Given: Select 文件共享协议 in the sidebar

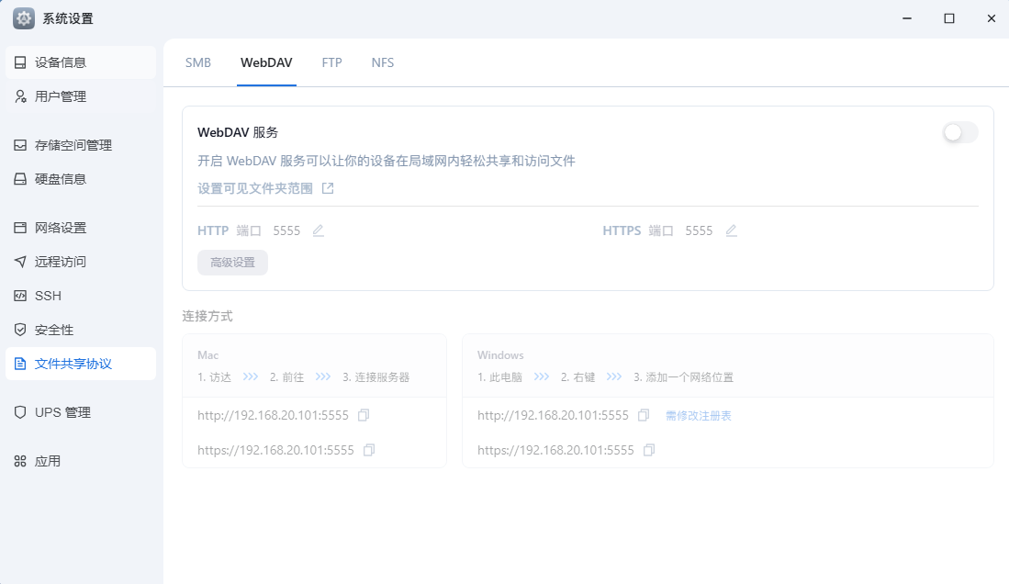Looking at the screenshot, I should 81,364.
